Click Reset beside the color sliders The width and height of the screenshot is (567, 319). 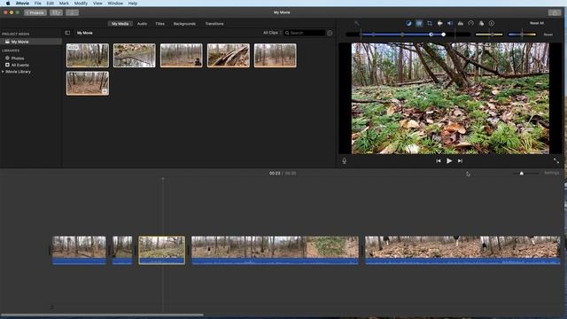[548, 35]
